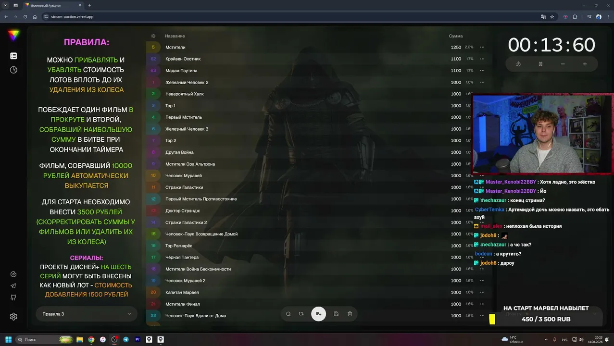The height and width of the screenshot is (346, 614).
Task: Select the lot name Доктор Стрэндж
Action: coord(183,210)
